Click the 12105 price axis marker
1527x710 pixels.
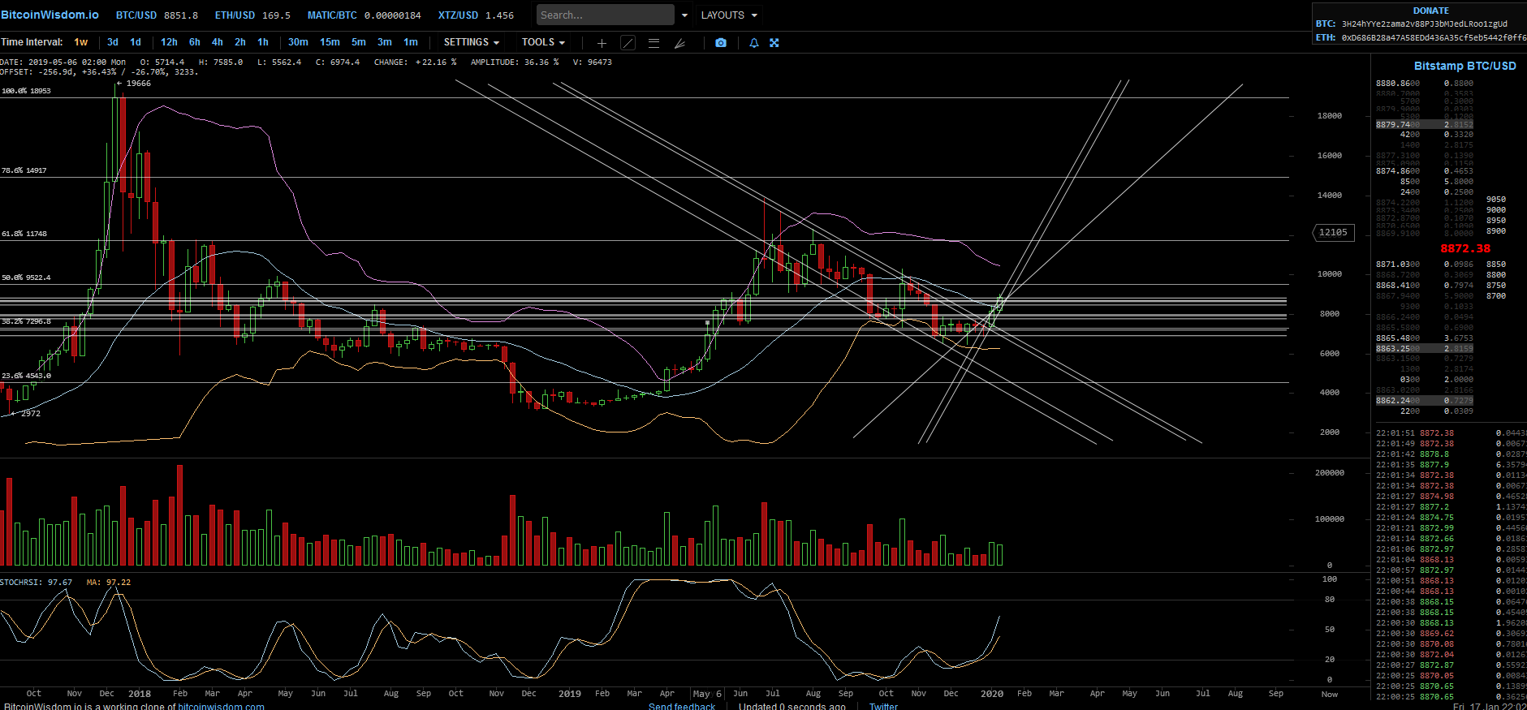tap(1333, 232)
